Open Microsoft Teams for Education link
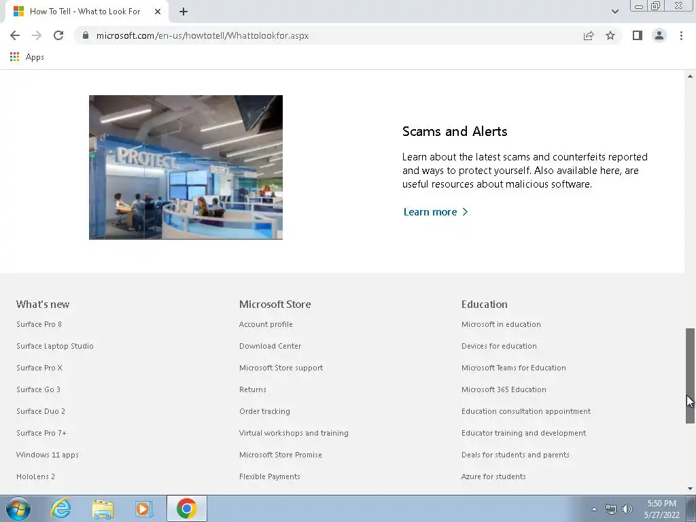 click(x=514, y=368)
